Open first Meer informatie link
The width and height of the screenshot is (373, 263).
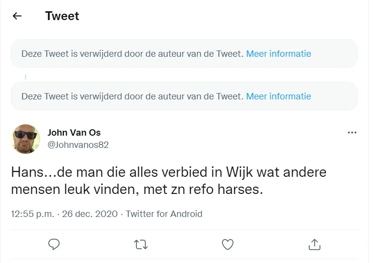point(278,53)
